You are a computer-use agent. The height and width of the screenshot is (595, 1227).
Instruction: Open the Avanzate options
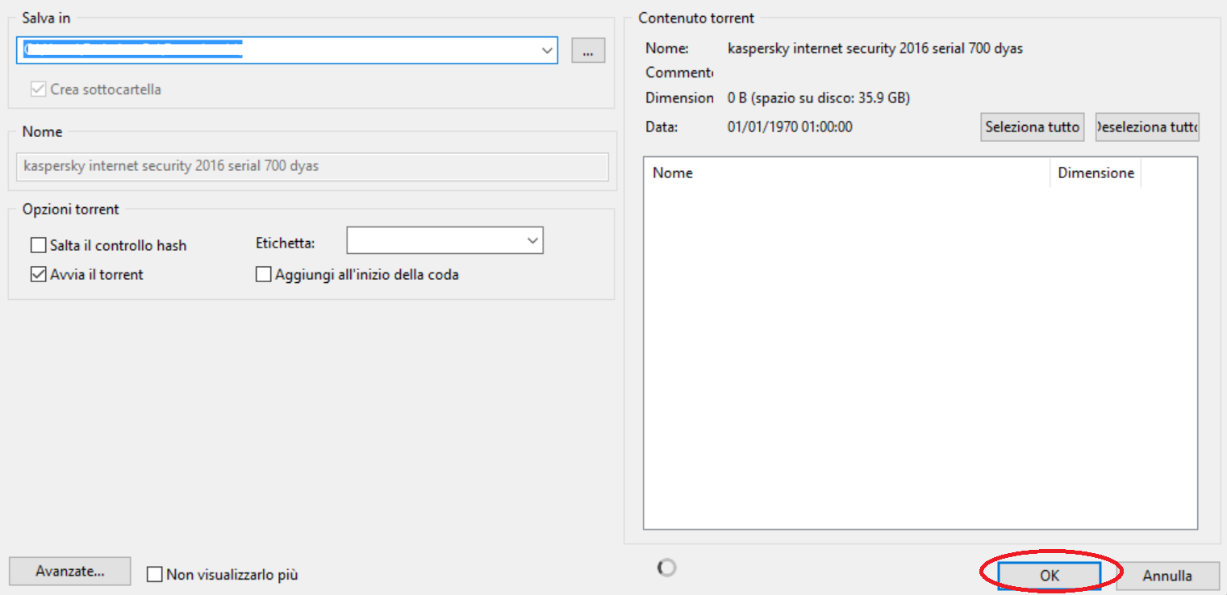(69, 571)
